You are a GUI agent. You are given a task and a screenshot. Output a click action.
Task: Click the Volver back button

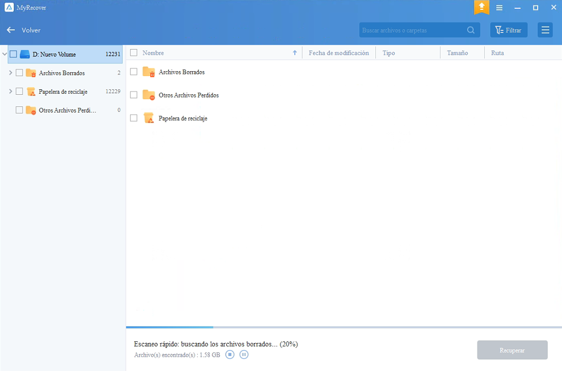tap(24, 30)
